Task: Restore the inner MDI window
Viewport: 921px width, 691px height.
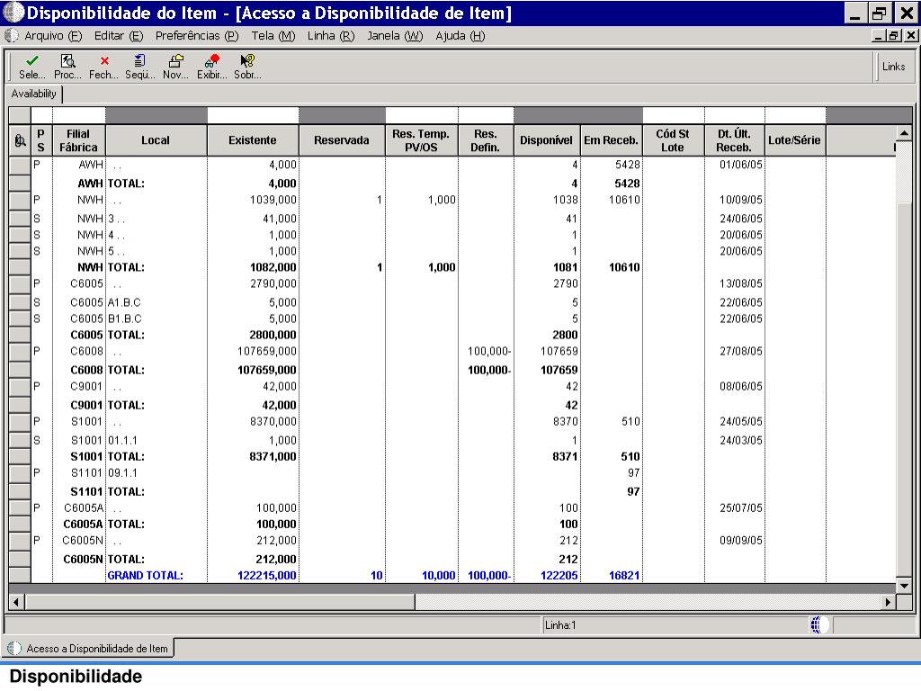Action: (894, 36)
